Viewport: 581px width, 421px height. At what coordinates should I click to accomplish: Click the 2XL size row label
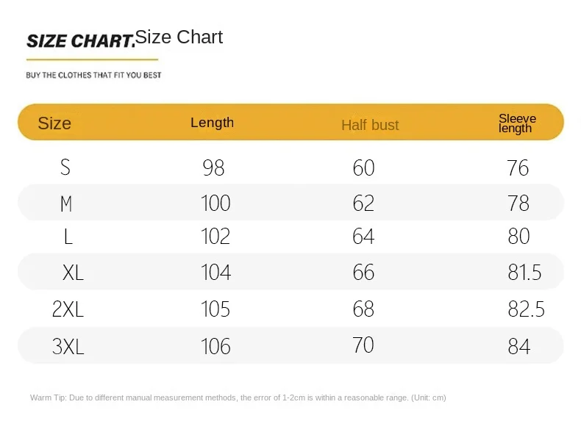tap(68, 309)
